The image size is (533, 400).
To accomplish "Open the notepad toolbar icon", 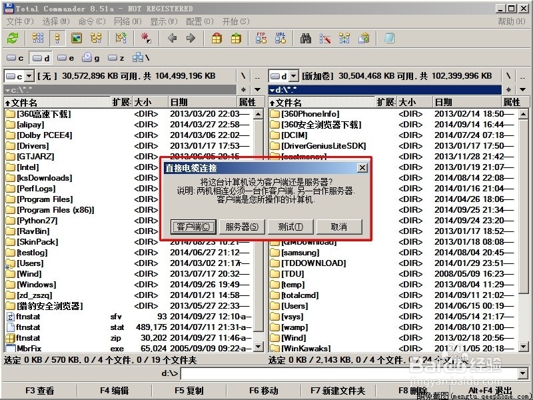I will click(389, 38).
